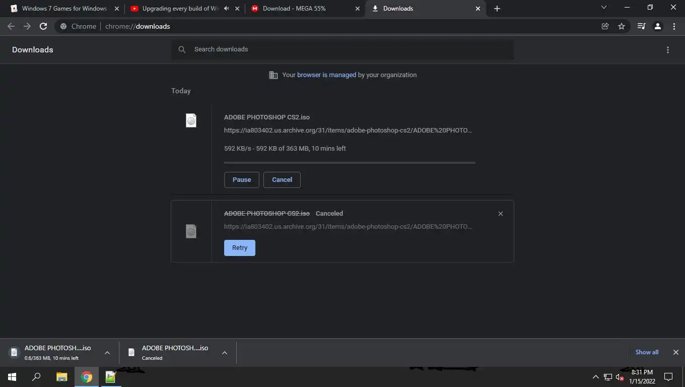Go back using the browser back arrow
The width and height of the screenshot is (685, 387).
click(x=11, y=26)
